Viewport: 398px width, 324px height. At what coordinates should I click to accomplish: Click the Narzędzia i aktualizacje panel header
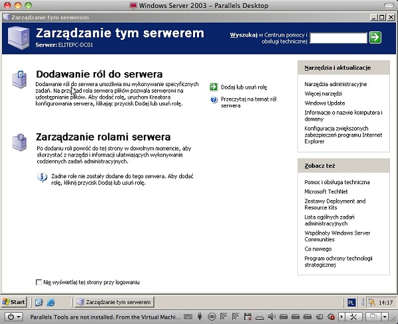(344, 68)
